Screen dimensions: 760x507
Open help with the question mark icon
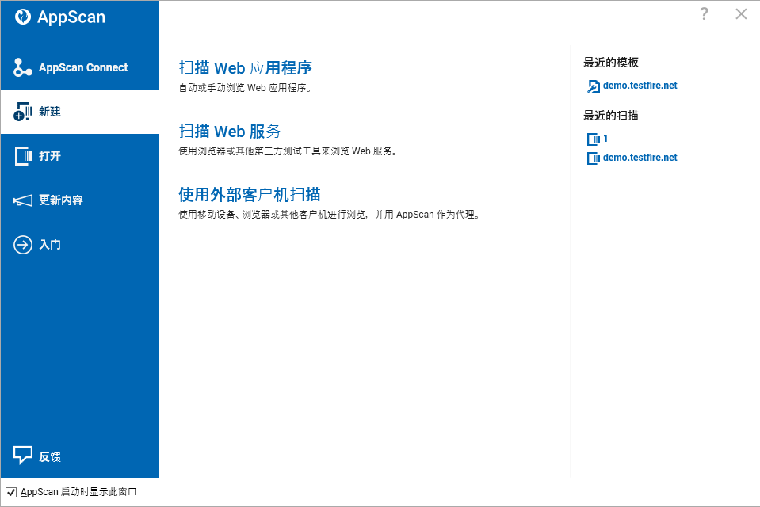click(704, 13)
